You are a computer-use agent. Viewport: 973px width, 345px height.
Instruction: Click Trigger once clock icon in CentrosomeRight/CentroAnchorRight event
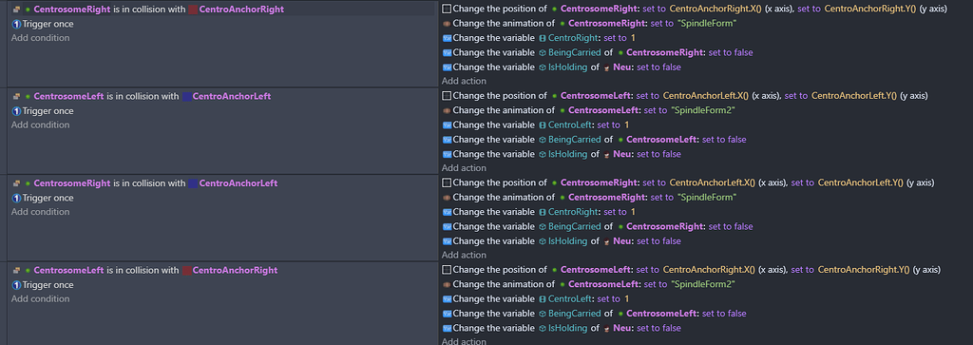coord(16,24)
